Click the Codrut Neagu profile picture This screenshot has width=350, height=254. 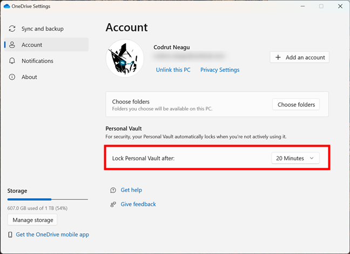click(125, 58)
